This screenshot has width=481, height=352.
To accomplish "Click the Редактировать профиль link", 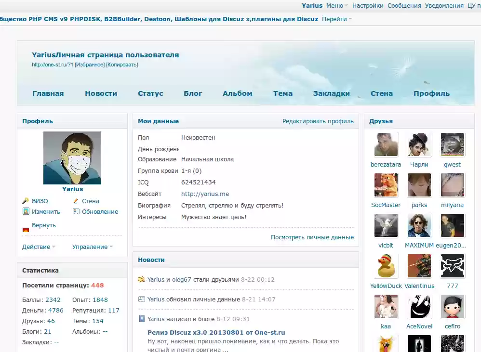I will (x=319, y=121).
